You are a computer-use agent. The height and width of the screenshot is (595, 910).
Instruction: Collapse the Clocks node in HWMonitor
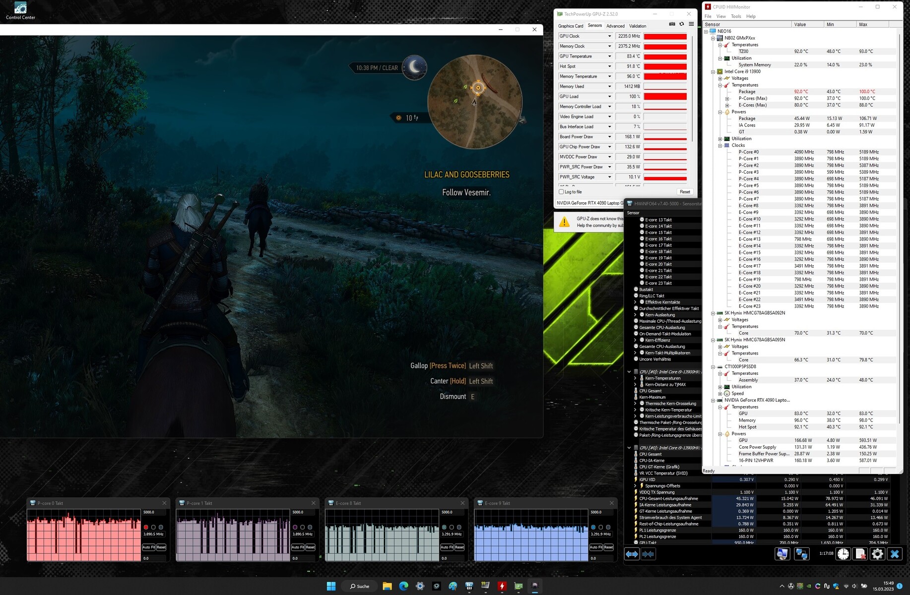coord(720,145)
